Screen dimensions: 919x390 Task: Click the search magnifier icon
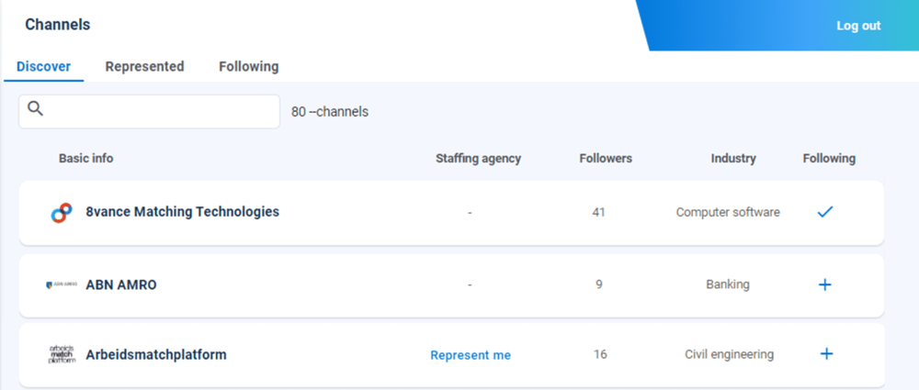pos(36,109)
